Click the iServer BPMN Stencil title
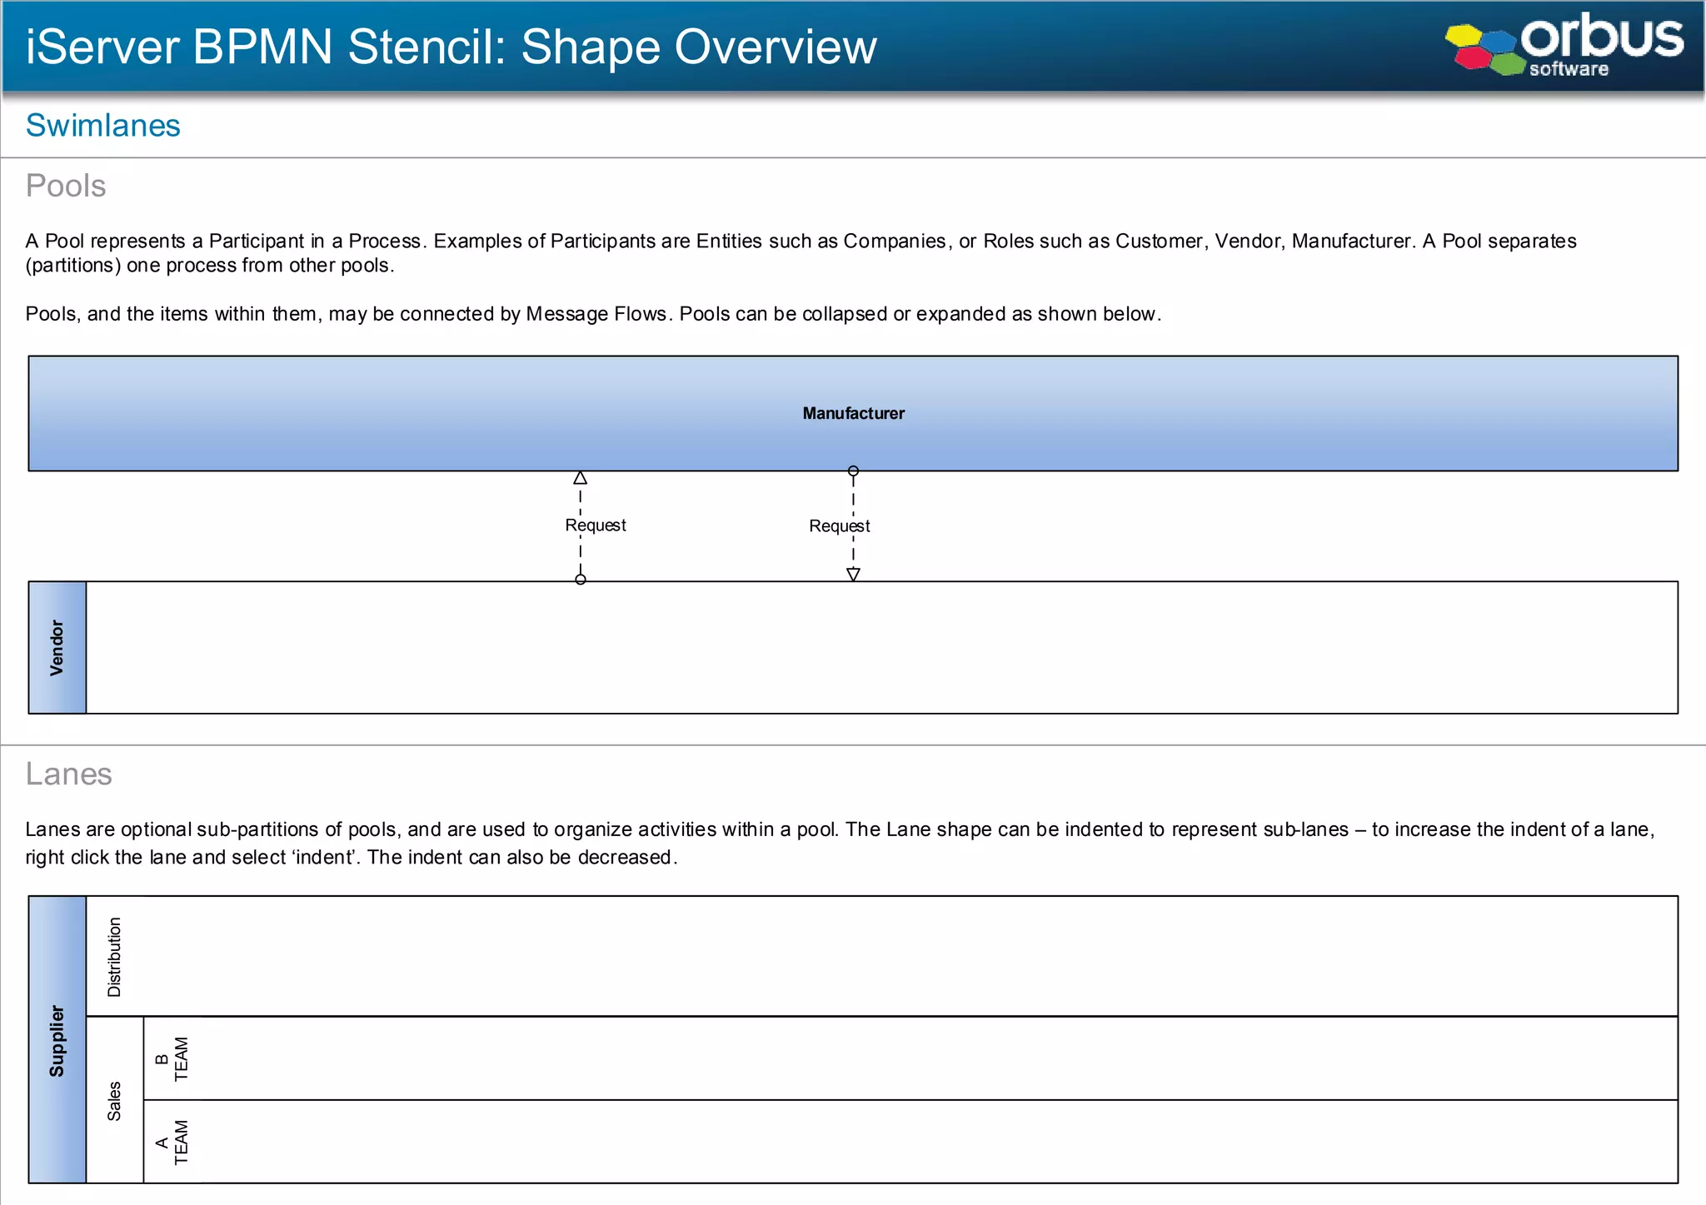 point(451,47)
